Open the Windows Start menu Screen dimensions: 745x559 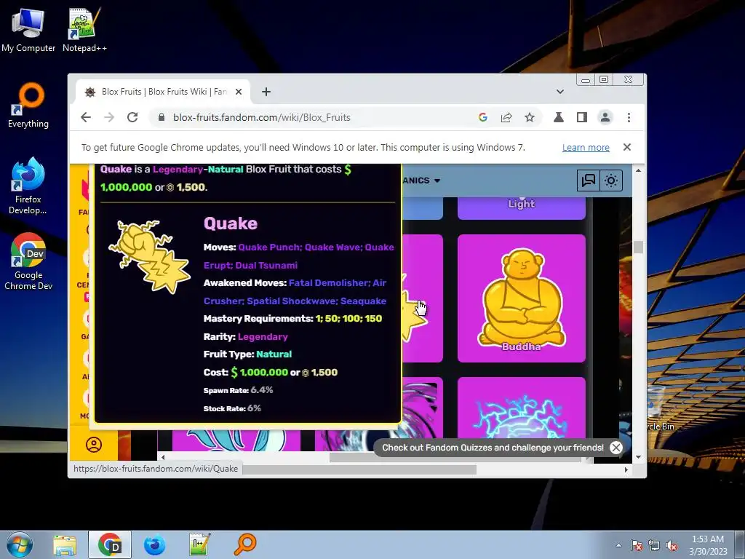[x=20, y=544]
